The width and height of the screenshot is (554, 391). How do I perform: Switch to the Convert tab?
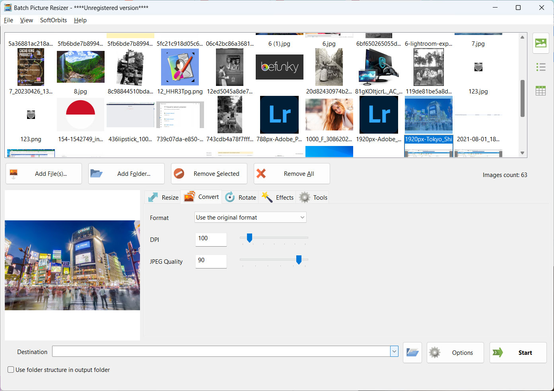click(x=202, y=197)
